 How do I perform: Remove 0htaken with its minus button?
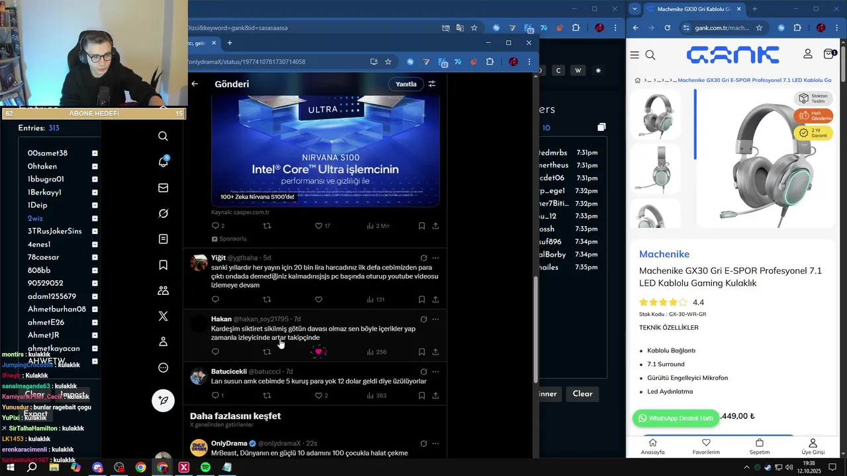coord(95,167)
